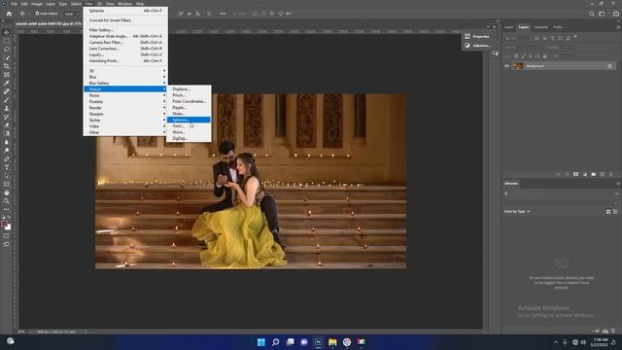Switch to Paths tab
Image resolution: width=622 pixels, height=350 pixels.
point(558,27)
